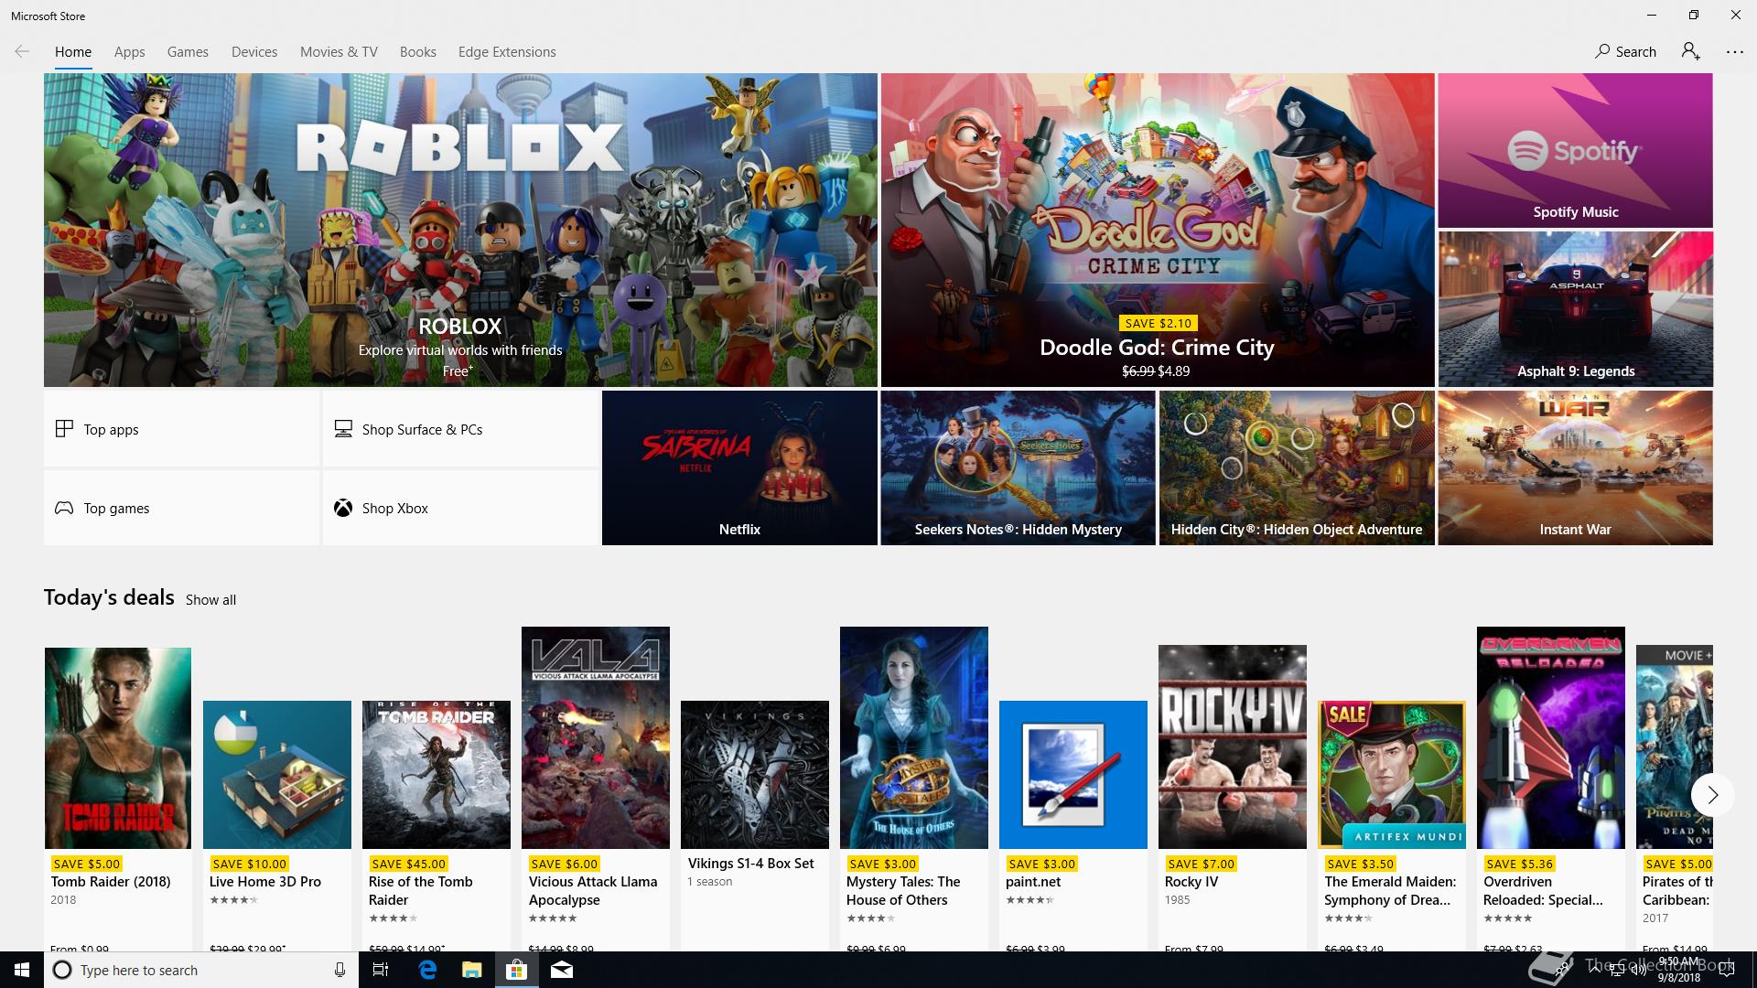Select the paint.net app image
Viewport: 1757px width, 988px height.
[x=1073, y=775]
